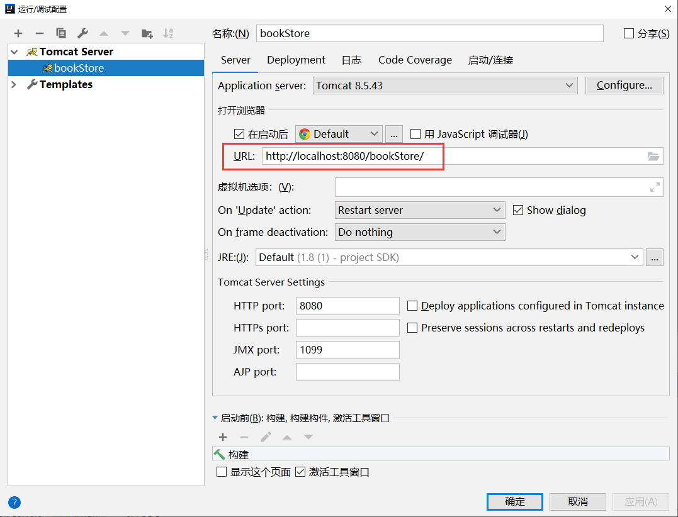
Task: Enable the 显示这个页面 checkbox
Action: pyautogui.click(x=222, y=472)
